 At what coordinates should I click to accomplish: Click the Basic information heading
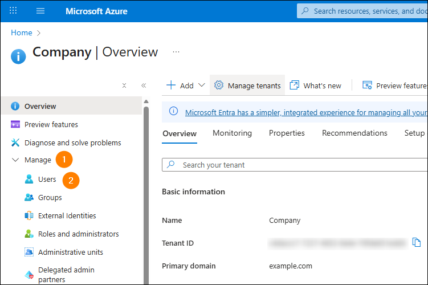click(x=194, y=192)
